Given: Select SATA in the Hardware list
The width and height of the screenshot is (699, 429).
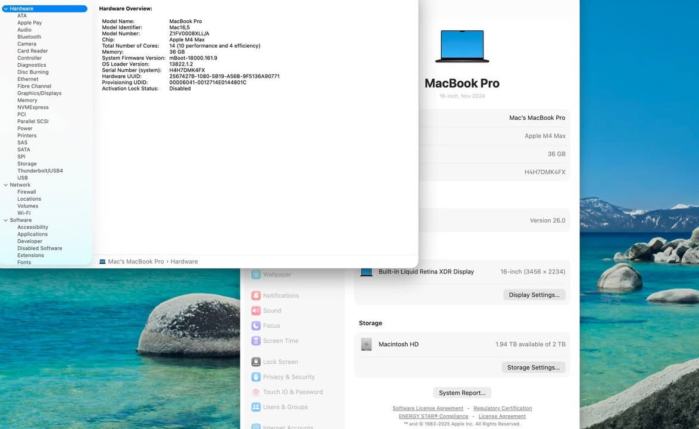Looking at the screenshot, I should [24, 150].
